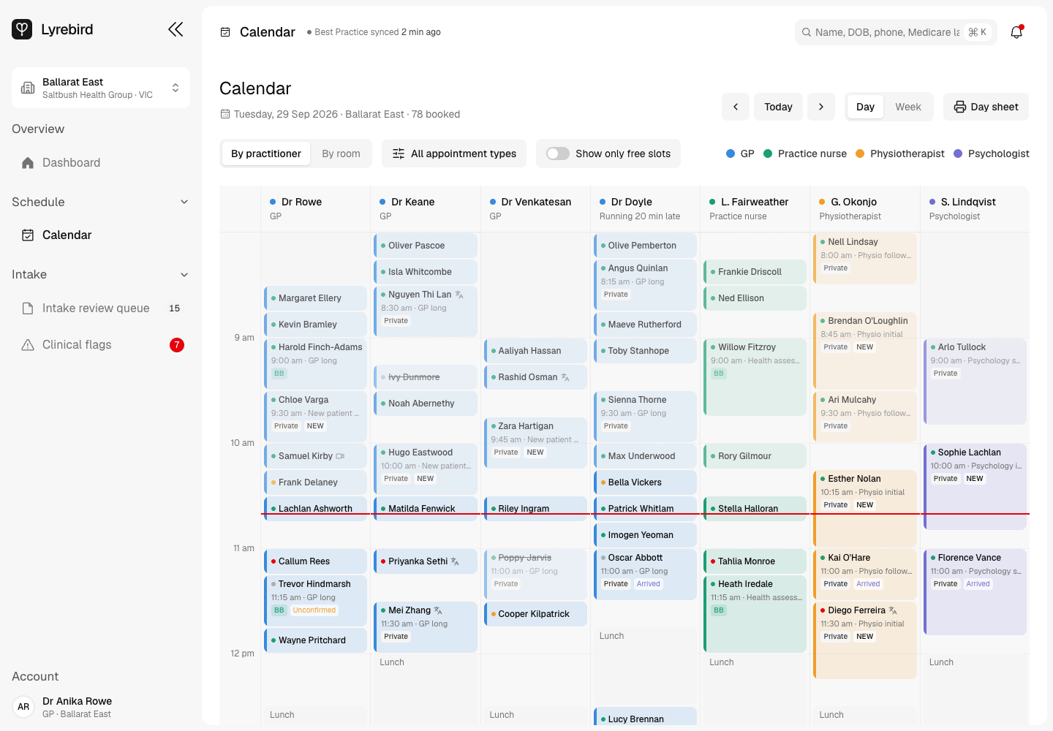Click the GP blue legend dot
Screen dimensions: 1053x731
(x=731, y=154)
